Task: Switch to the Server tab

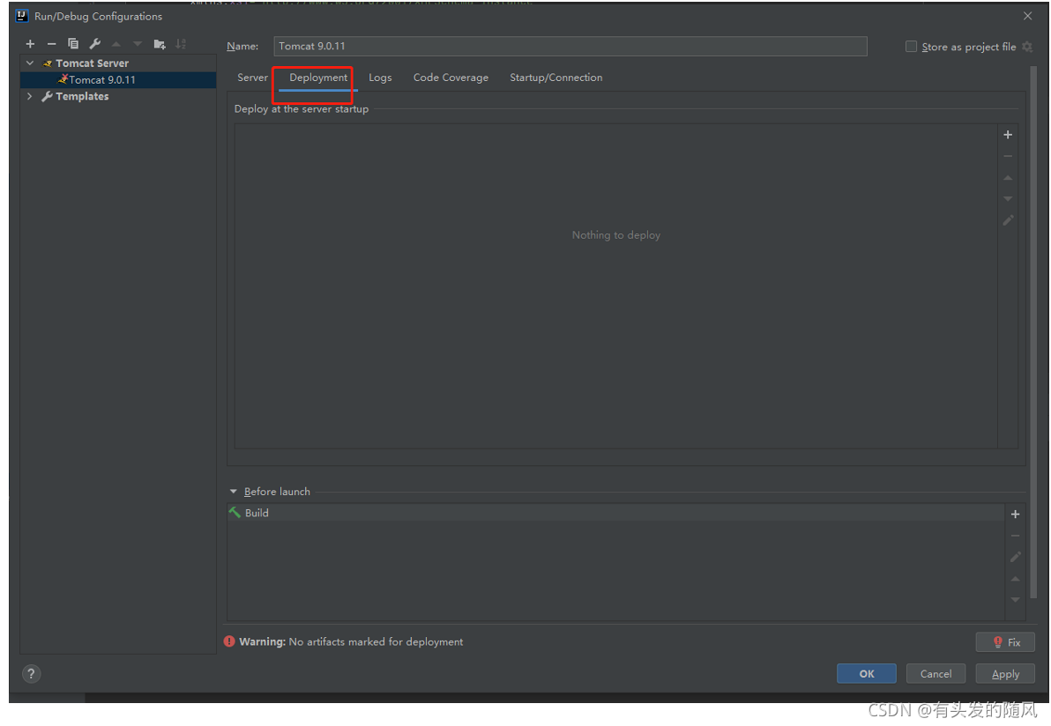Action: point(252,78)
